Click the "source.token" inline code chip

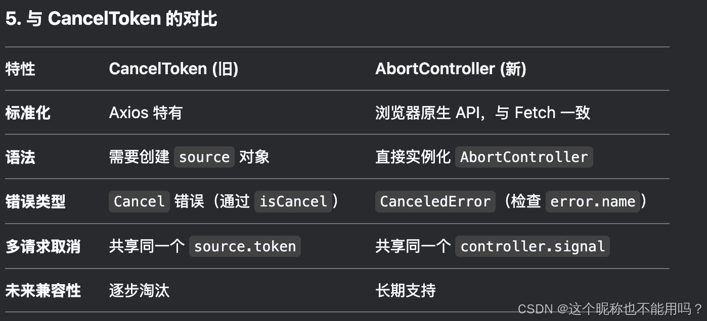(x=245, y=246)
